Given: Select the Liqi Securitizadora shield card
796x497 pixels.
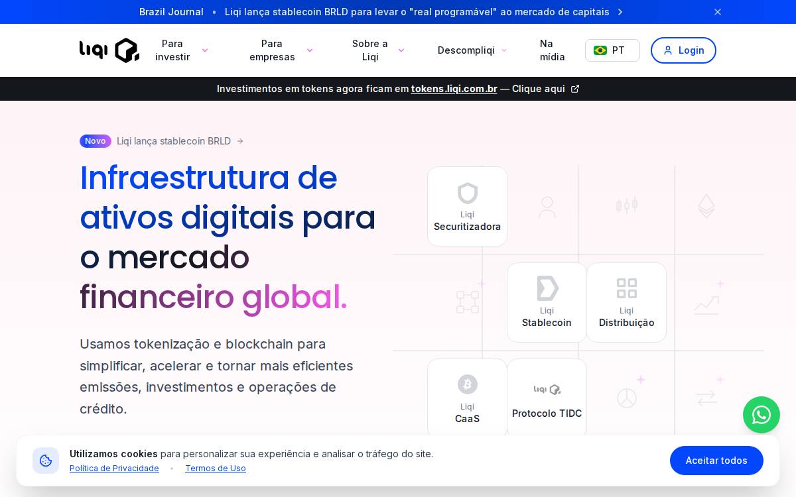Looking at the screenshot, I should click(468, 207).
